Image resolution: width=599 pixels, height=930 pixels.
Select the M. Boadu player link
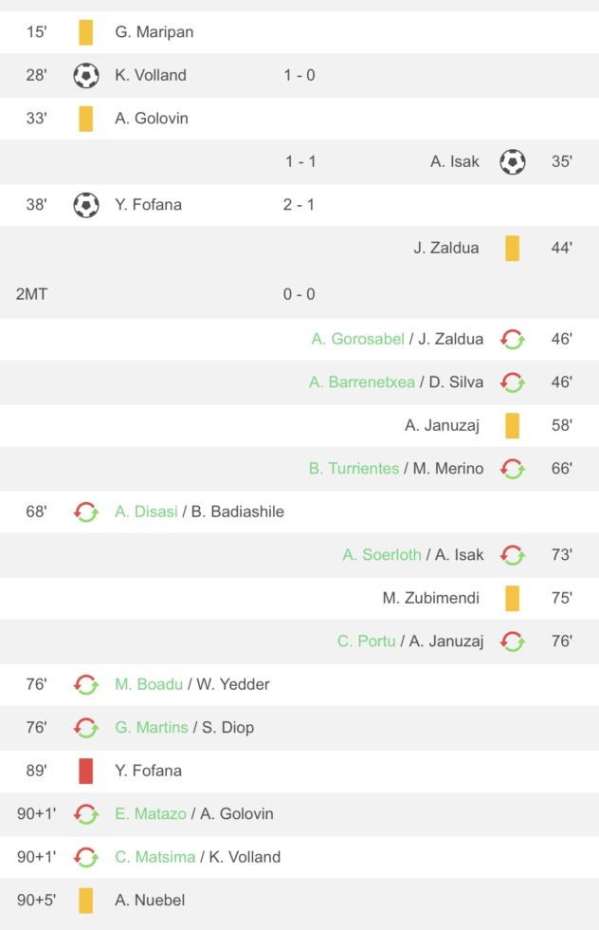pyautogui.click(x=149, y=684)
